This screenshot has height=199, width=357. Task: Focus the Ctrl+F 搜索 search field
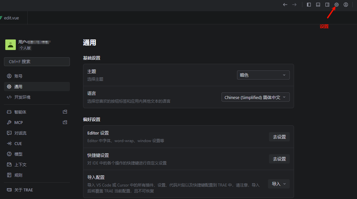[x=37, y=62]
